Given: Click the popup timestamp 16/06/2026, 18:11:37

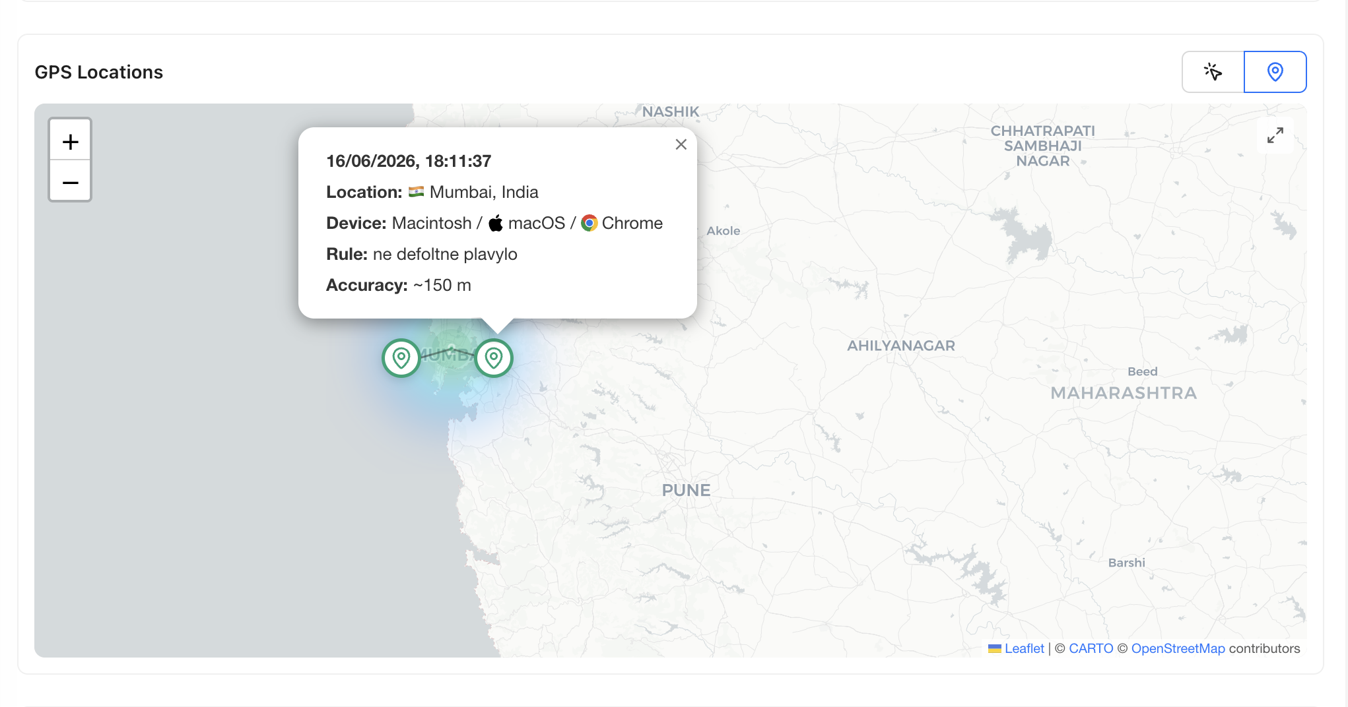Looking at the screenshot, I should [409, 161].
